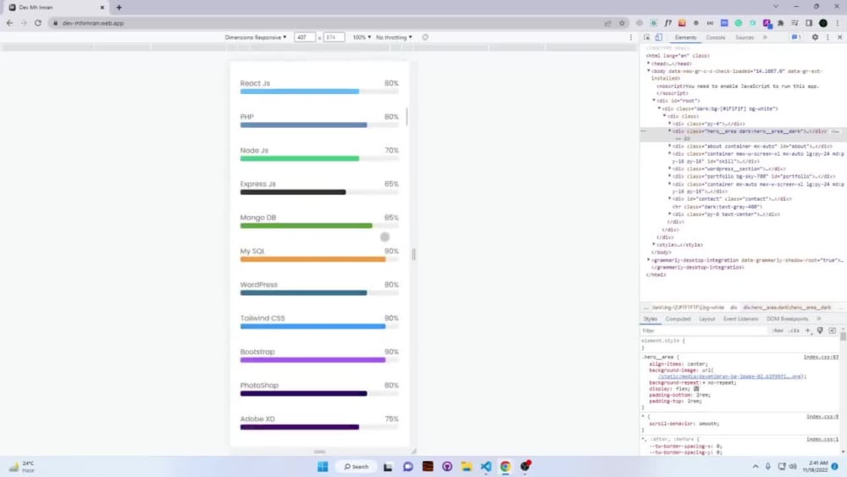This screenshot has height=477, width=847.
Task: Open the index.css:53 source link
Action: 821,357
